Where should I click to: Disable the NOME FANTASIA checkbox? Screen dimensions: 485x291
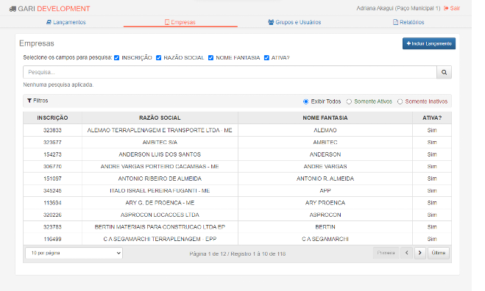(211, 58)
